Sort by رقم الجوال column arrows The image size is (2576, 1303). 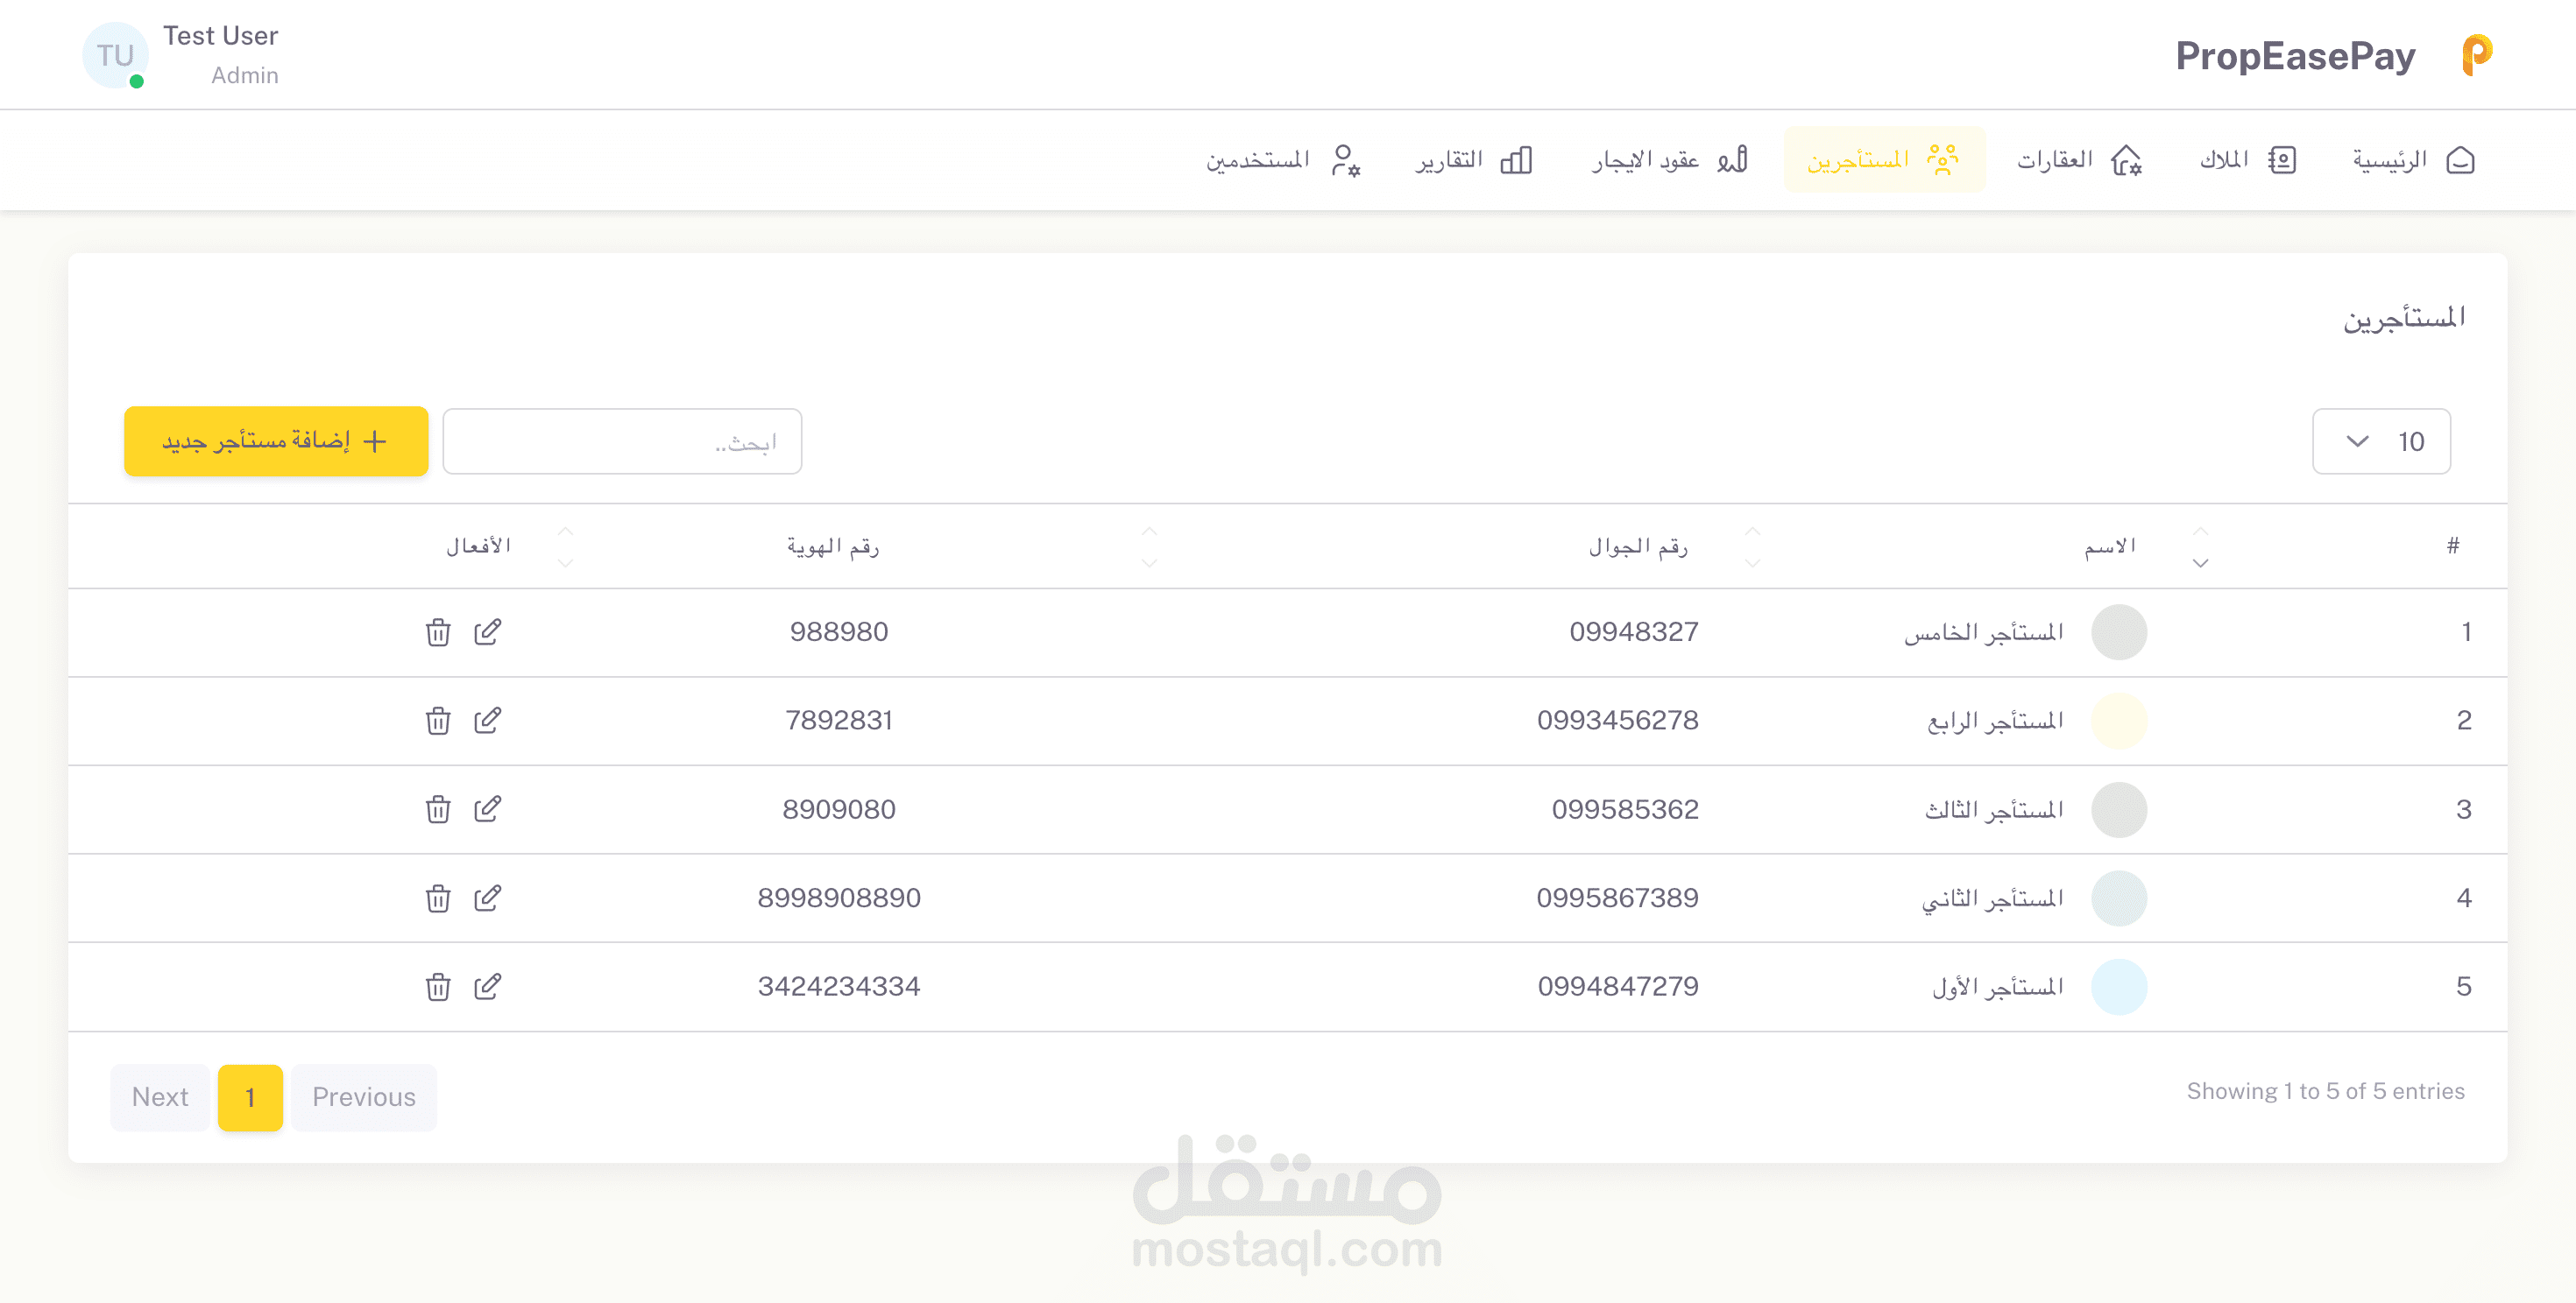tap(1752, 546)
